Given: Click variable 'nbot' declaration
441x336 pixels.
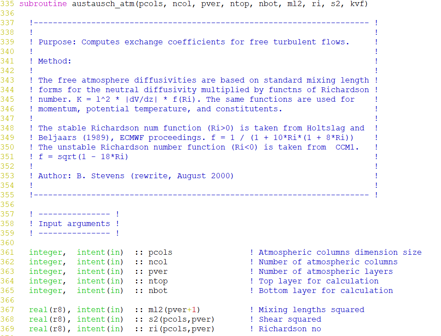Looking at the screenshot, I should [x=158, y=290].
